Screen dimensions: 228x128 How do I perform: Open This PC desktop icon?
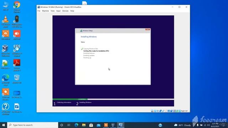coord(6,6)
